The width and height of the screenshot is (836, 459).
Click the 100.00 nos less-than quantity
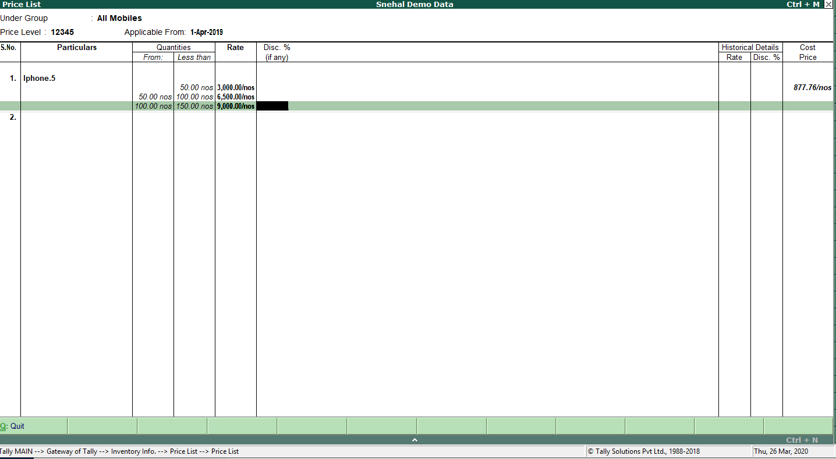point(194,97)
